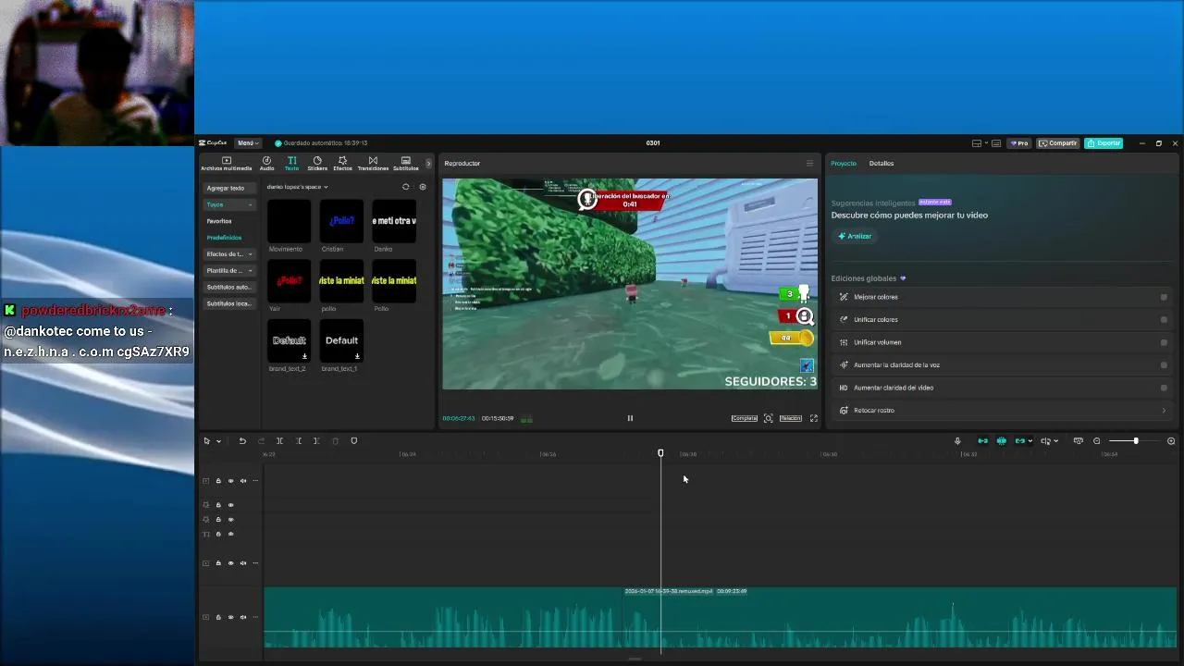The height and width of the screenshot is (666, 1184).
Task: Click the settings icon beside refresh in text panel
Action: [423, 187]
